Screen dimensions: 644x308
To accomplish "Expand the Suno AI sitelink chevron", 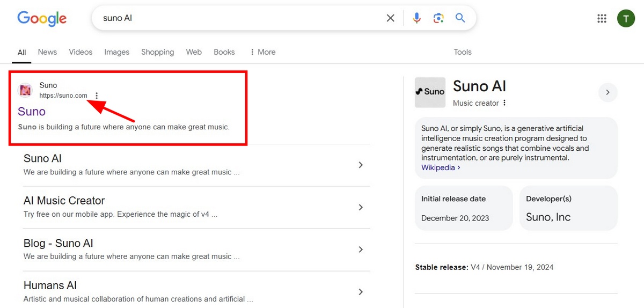I will 361,165.
